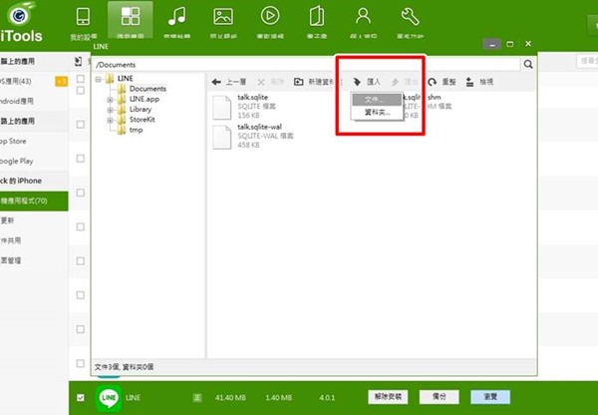This screenshot has height=415, width=598.
Task: Open the 匯入 import dropdown
Action: (367, 82)
